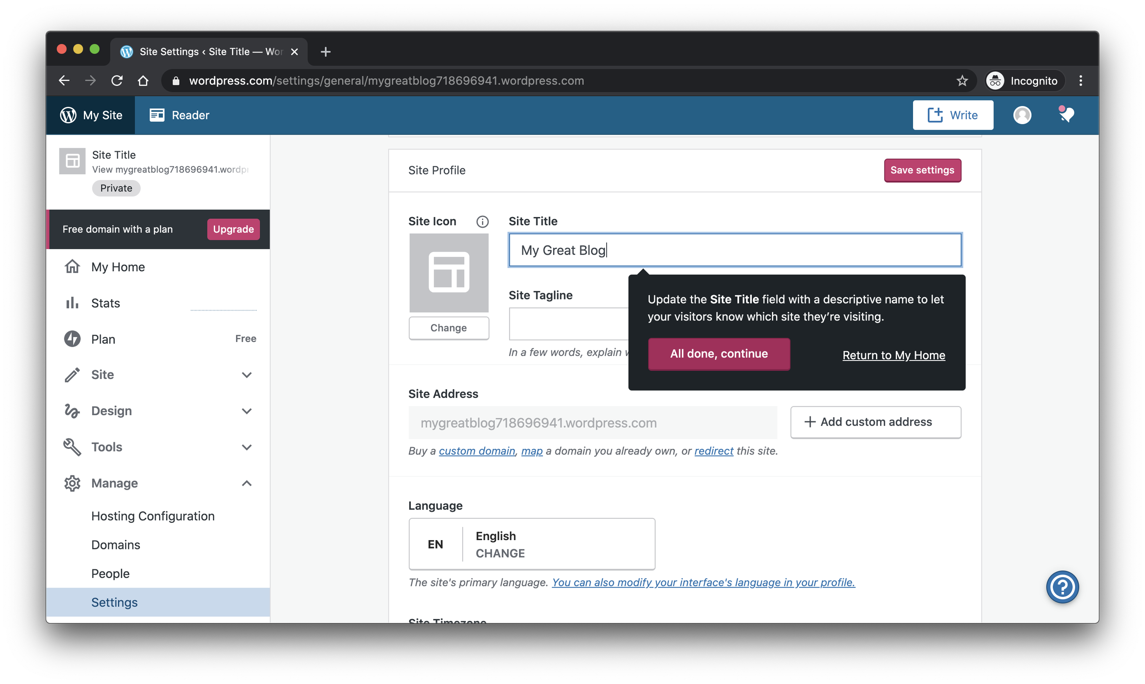Click Add custom address button
Viewport: 1145px width, 684px height.
pos(876,422)
